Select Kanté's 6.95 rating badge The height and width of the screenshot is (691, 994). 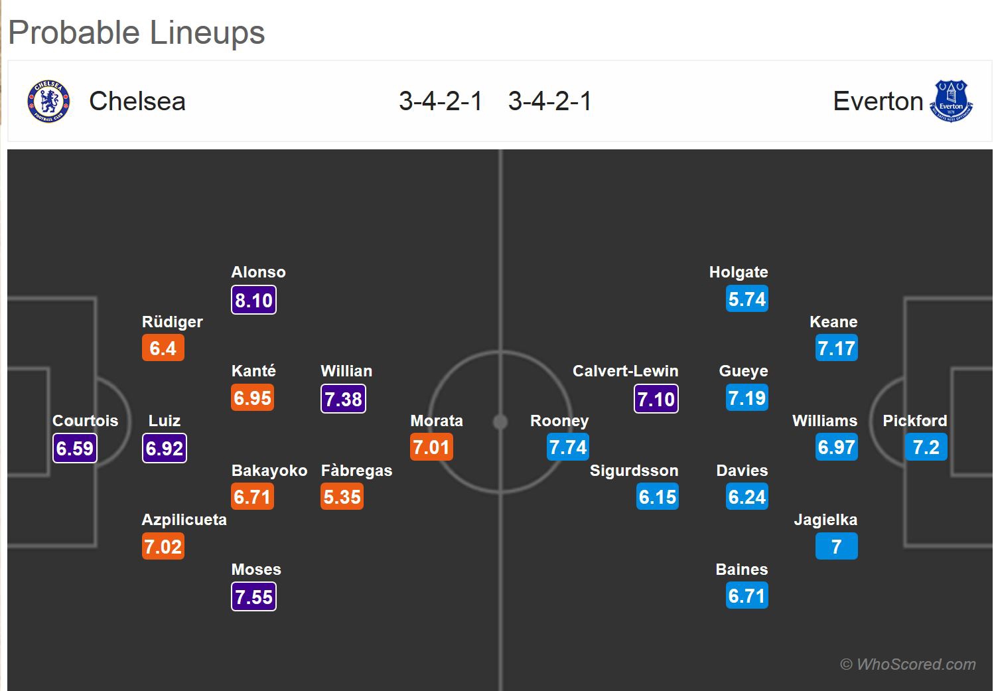(x=252, y=398)
